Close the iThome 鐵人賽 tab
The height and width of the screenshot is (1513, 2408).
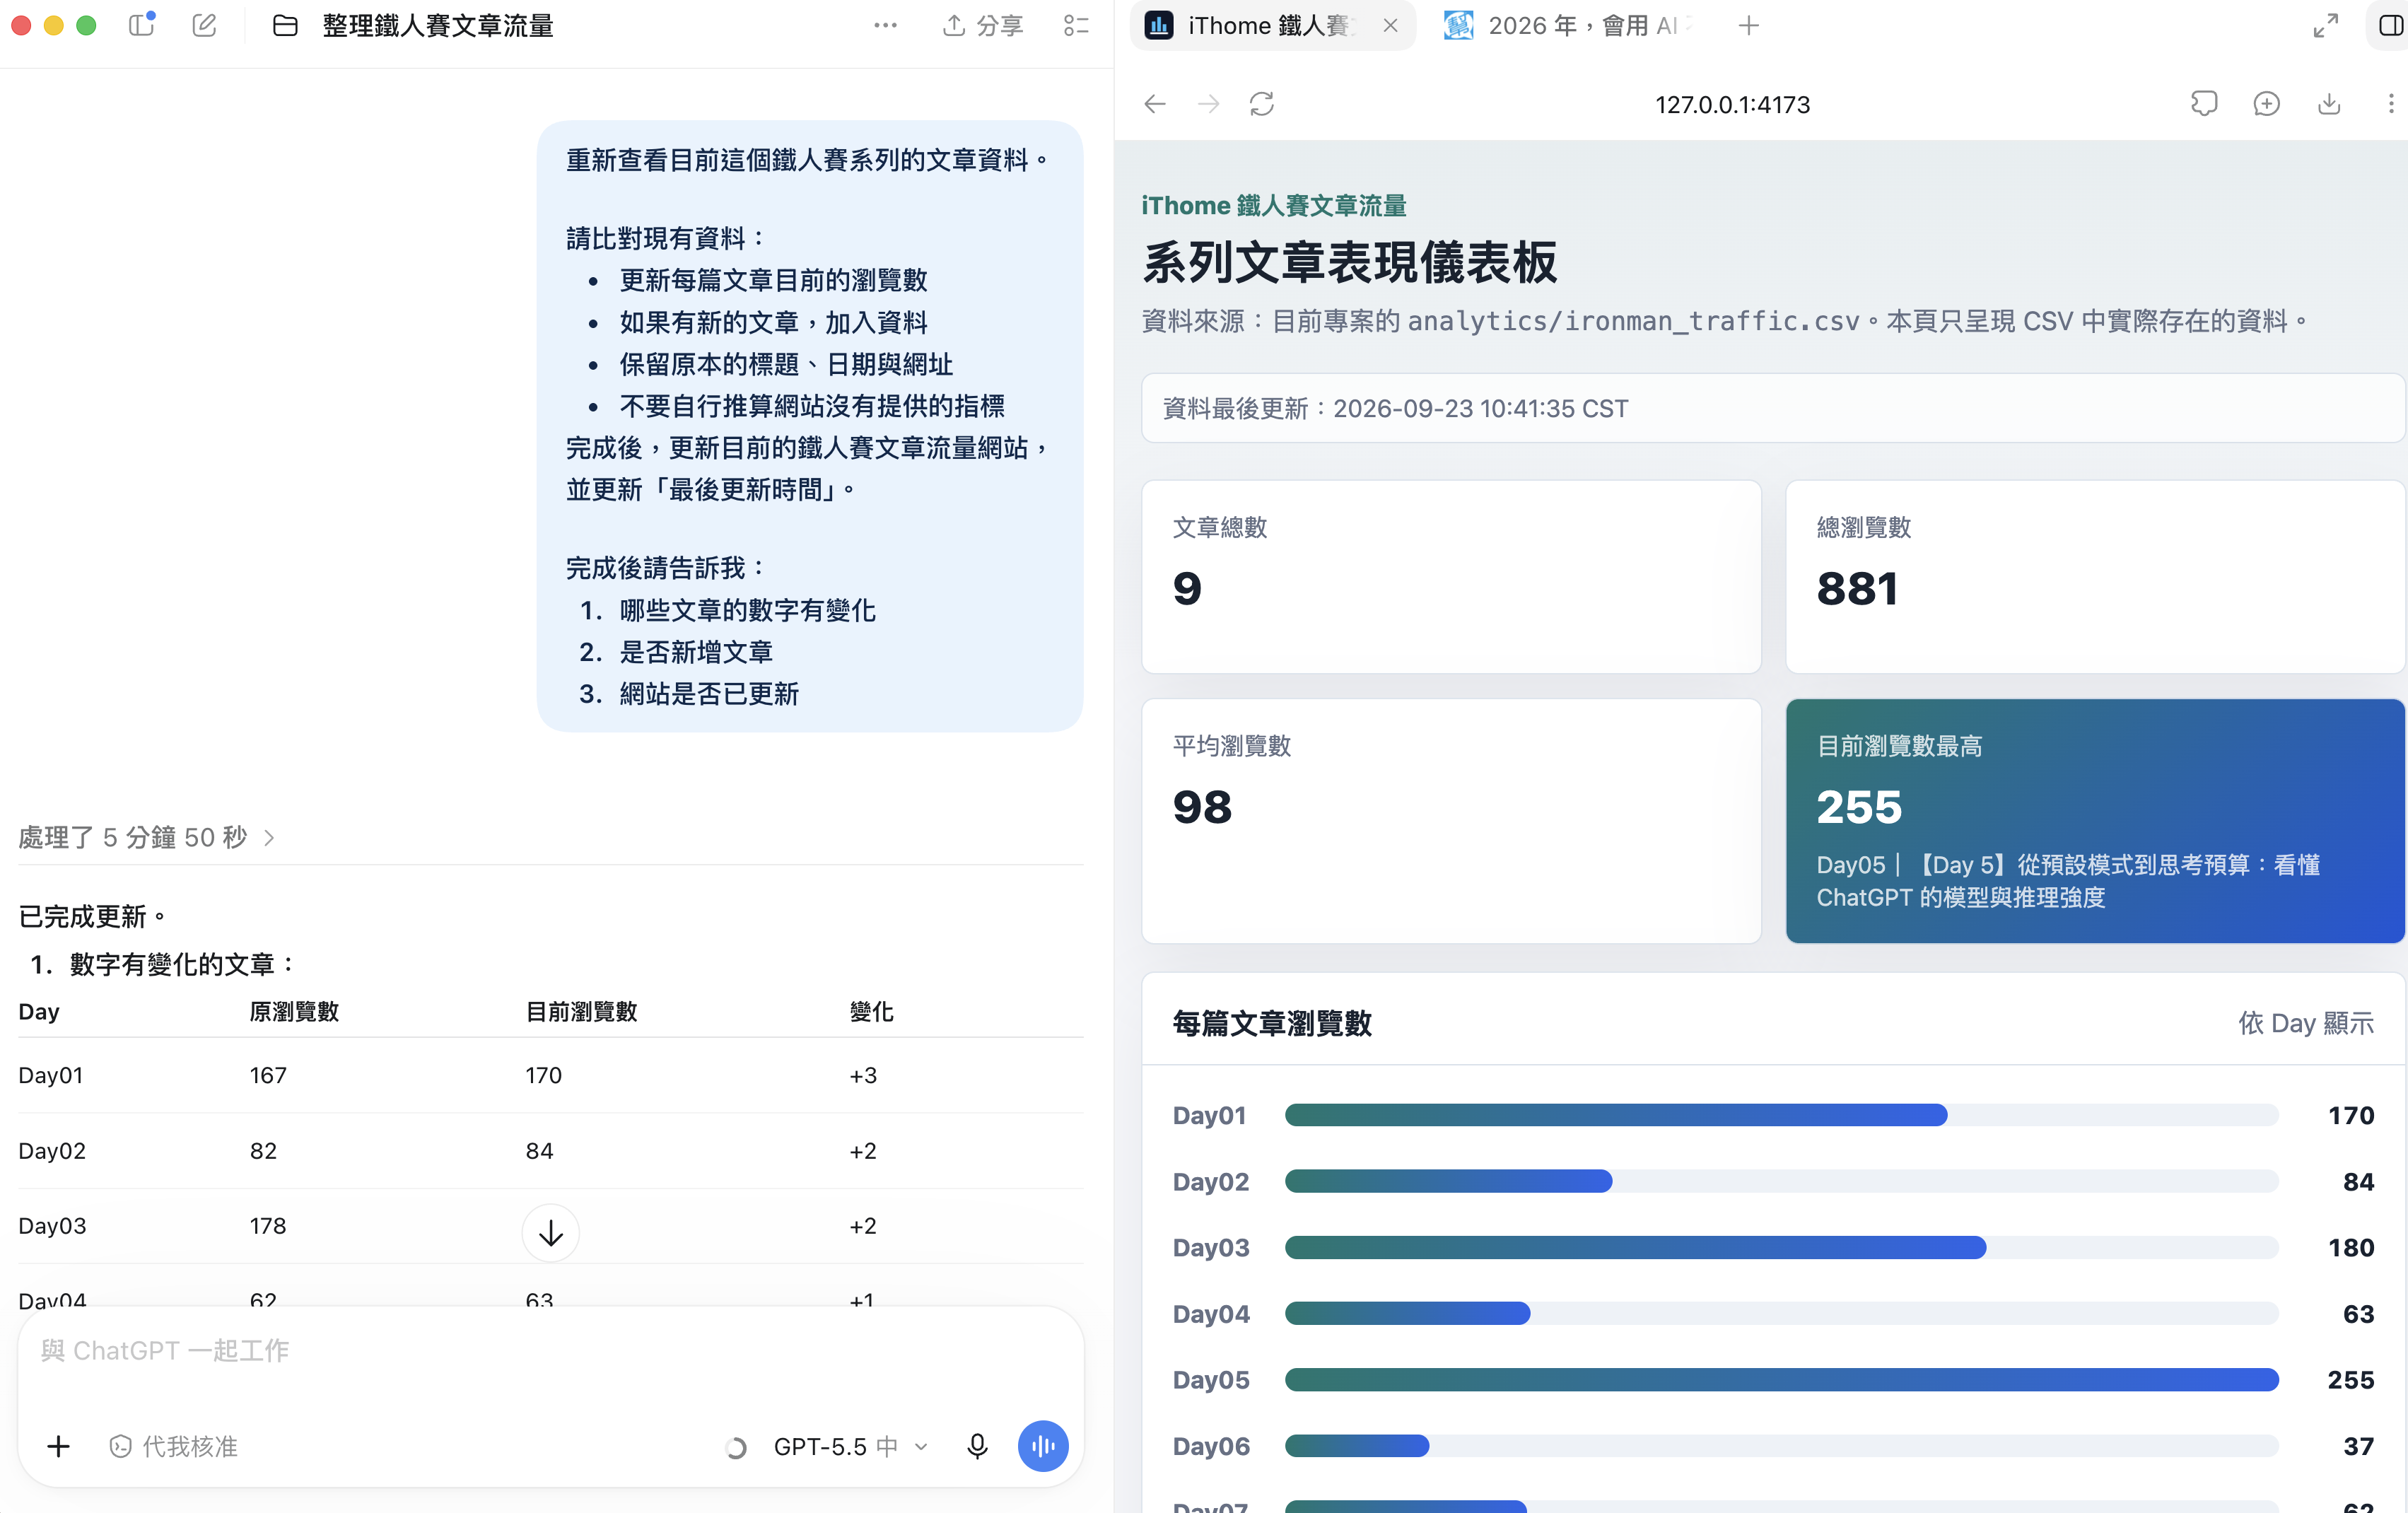tap(1390, 25)
